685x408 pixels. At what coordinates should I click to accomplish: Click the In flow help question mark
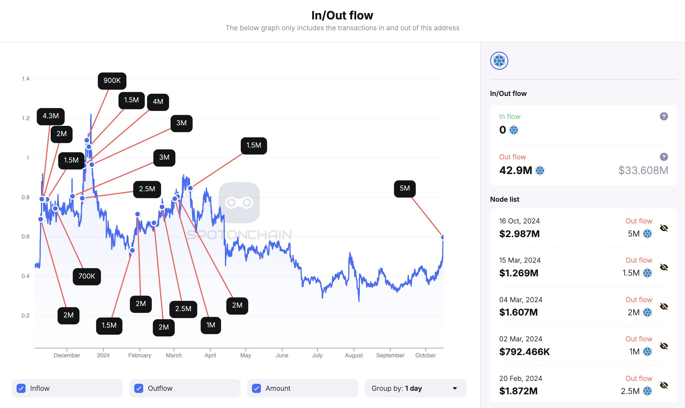(664, 116)
